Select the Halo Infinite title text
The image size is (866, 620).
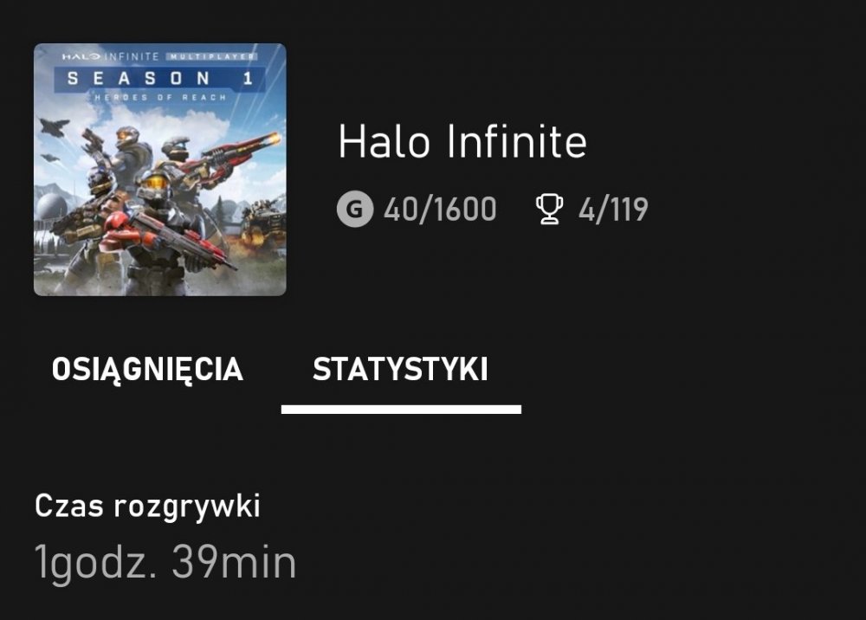click(462, 144)
